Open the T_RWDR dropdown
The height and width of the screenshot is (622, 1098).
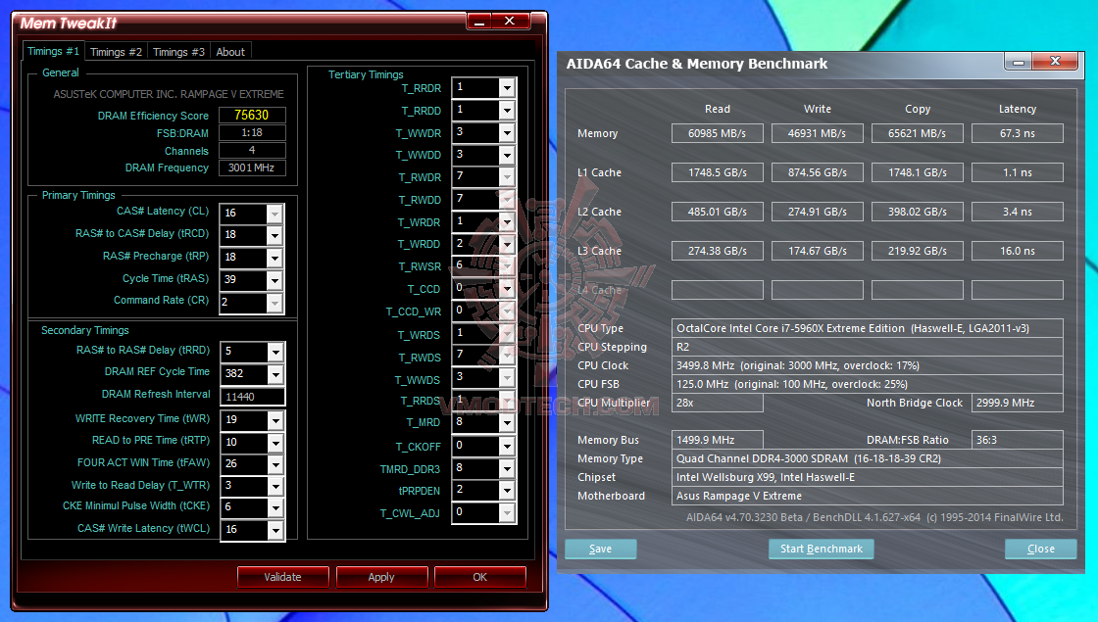pos(507,177)
